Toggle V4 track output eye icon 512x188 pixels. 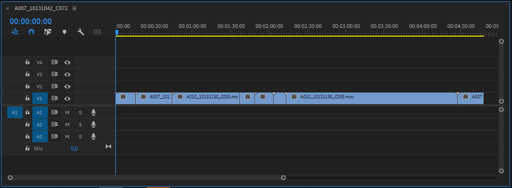coord(67,62)
